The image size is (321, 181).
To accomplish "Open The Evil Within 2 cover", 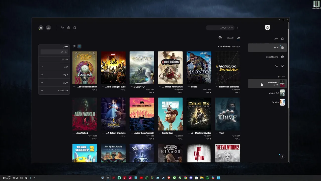I will pos(227,153).
